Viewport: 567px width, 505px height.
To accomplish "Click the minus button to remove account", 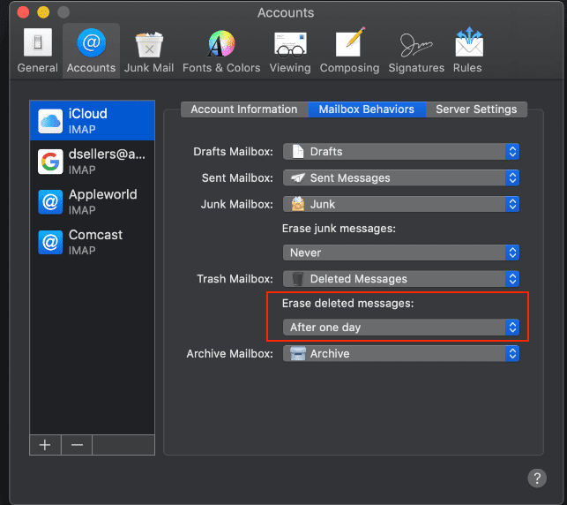I will 77,444.
